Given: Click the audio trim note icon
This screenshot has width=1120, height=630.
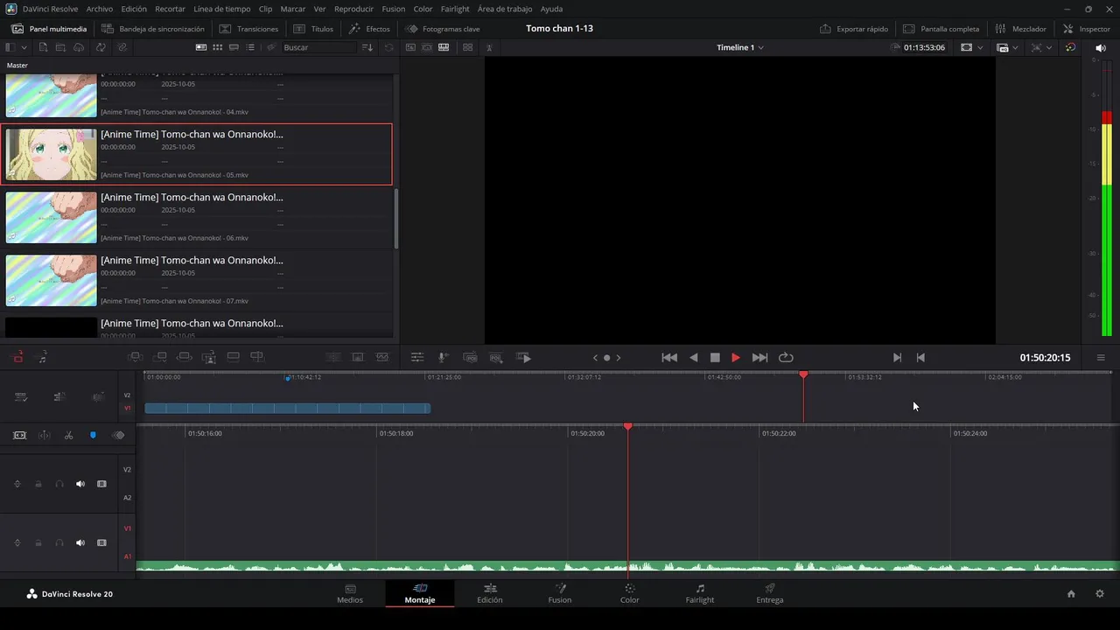Looking at the screenshot, I should 42,357.
